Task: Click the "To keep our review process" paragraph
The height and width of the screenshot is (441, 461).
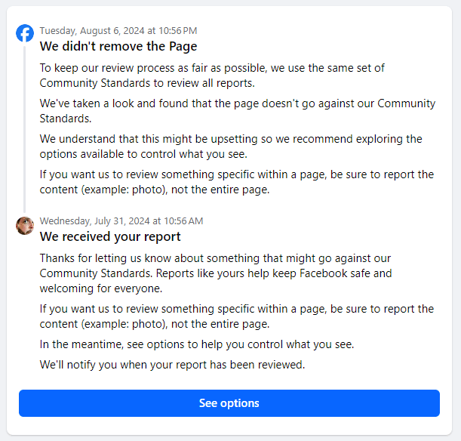Action: [212, 75]
